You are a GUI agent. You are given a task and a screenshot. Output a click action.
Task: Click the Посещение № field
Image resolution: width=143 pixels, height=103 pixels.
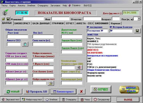pyautogui.click(x=97, y=31)
